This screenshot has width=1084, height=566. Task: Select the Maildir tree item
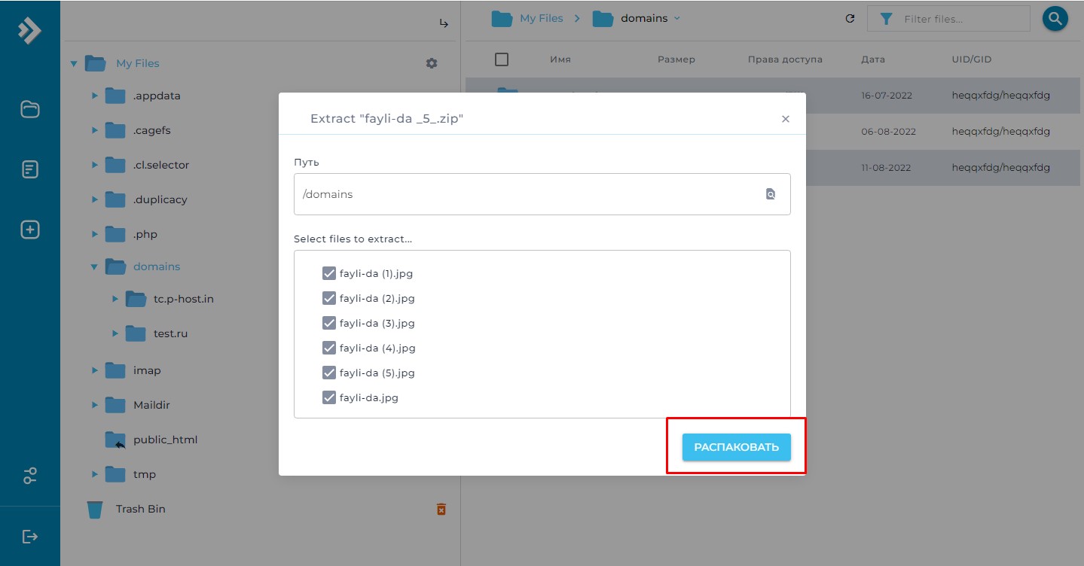tap(151, 405)
